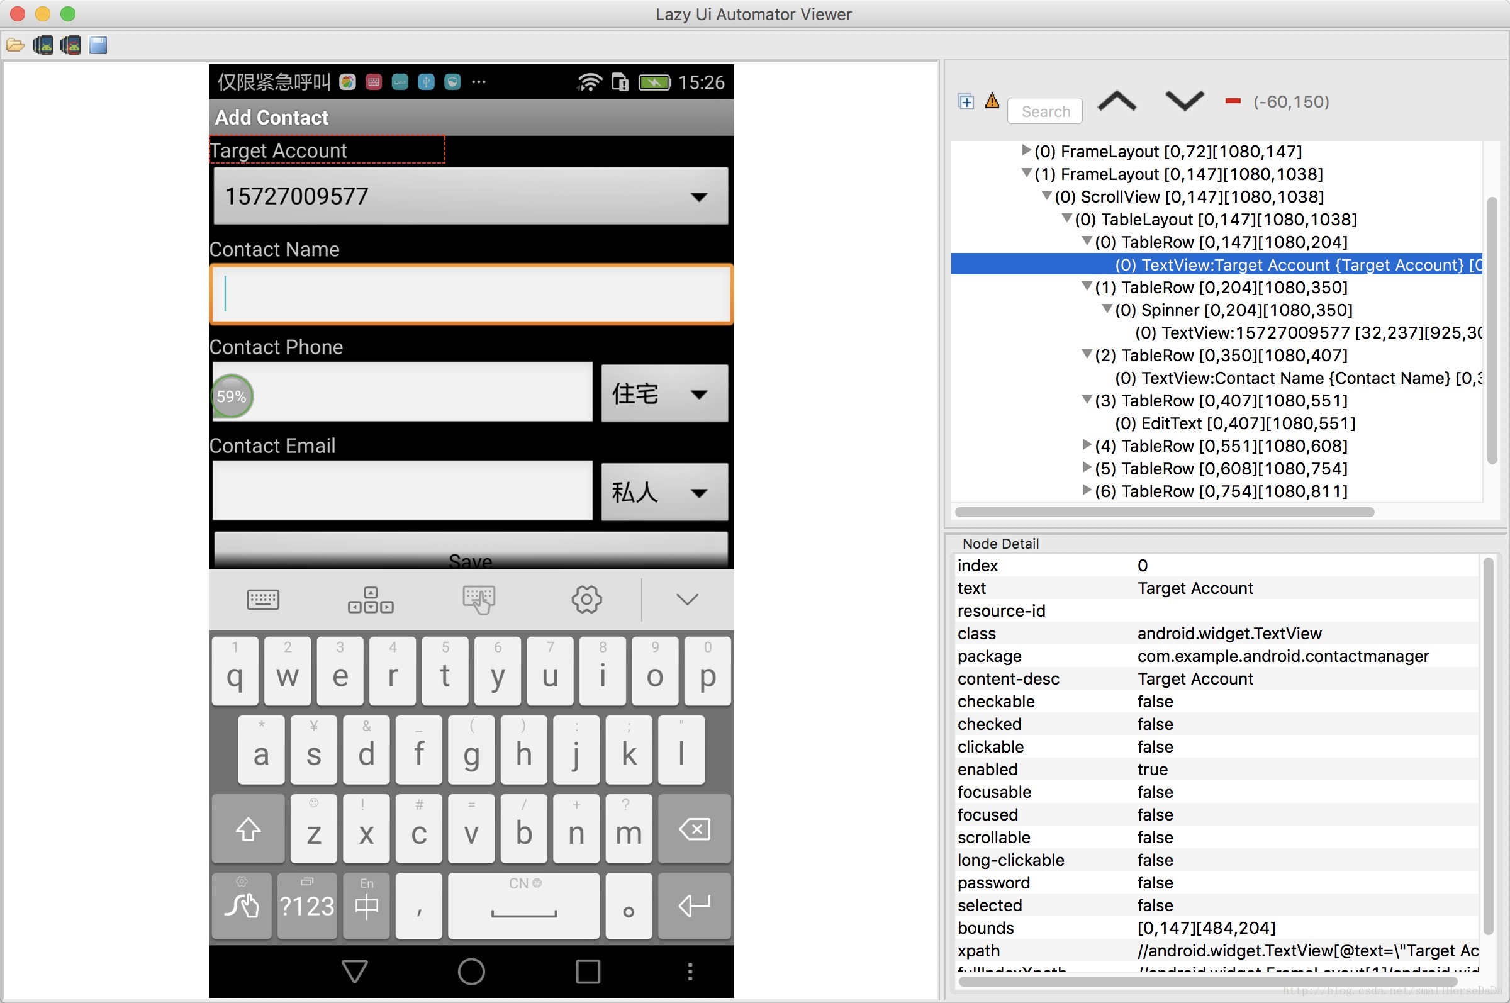Image resolution: width=1510 pixels, height=1003 pixels.
Task: Open the 私人 email type dropdown
Action: coord(664,491)
